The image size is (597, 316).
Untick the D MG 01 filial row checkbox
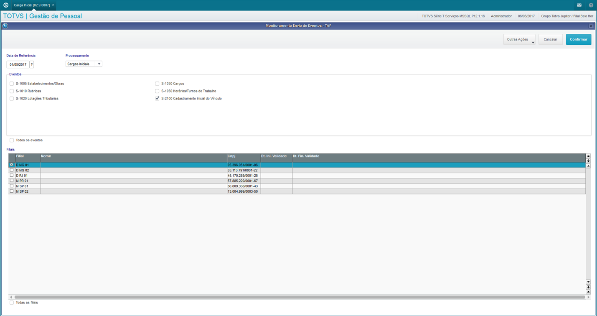click(12, 165)
